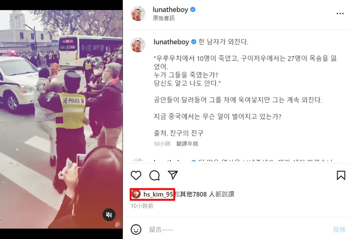Click the 原始音訊 original audio link
The image size is (350, 239).
click(x=163, y=18)
